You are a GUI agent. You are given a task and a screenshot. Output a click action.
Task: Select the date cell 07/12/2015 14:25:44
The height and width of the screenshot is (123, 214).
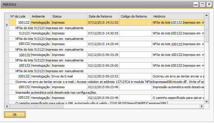click(103, 44)
